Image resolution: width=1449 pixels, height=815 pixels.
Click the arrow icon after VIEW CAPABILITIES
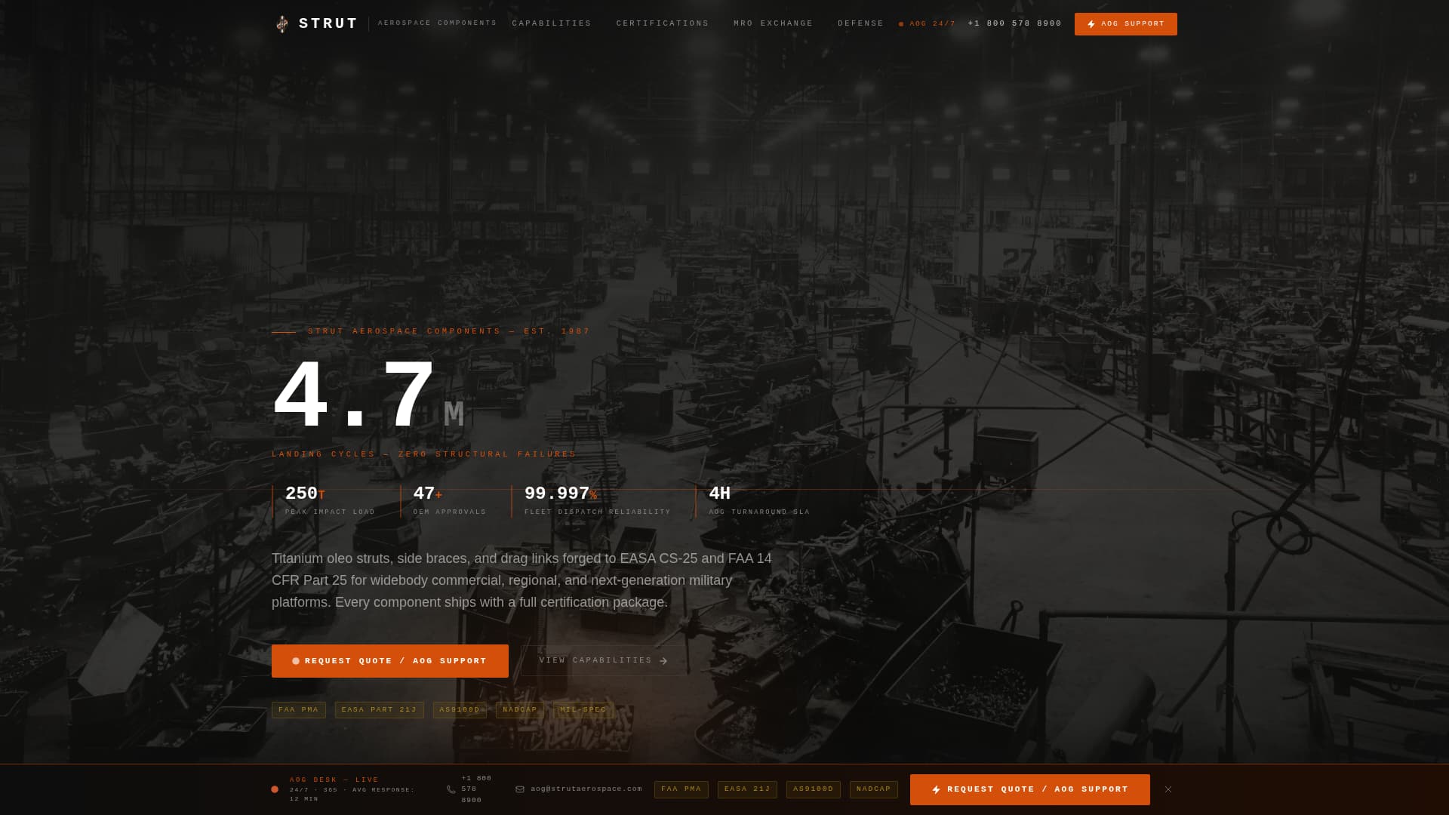pos(663,660)
